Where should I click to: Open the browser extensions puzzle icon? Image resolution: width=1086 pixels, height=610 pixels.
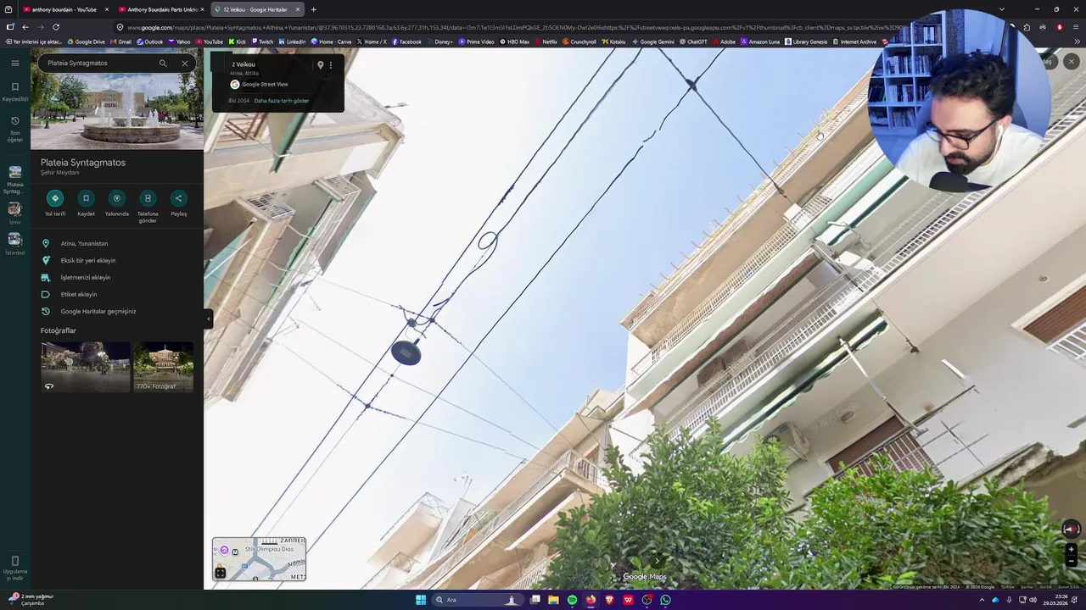coord(1027,27)
